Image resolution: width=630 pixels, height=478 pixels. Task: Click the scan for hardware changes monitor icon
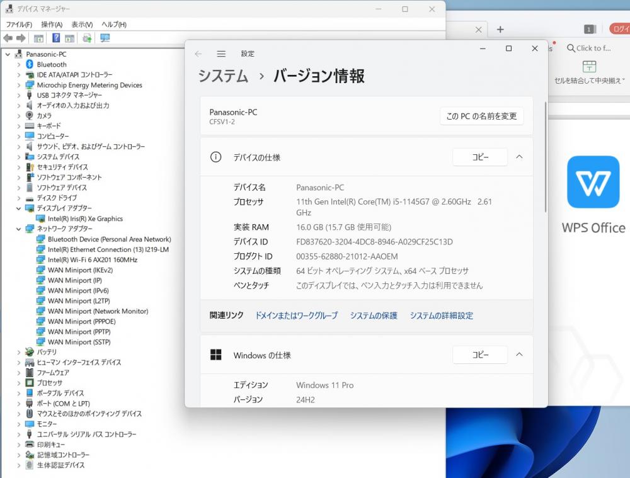click(x=105, y=38)
